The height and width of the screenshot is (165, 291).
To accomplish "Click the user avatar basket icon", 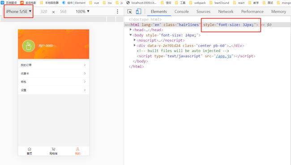I will 29,46.
